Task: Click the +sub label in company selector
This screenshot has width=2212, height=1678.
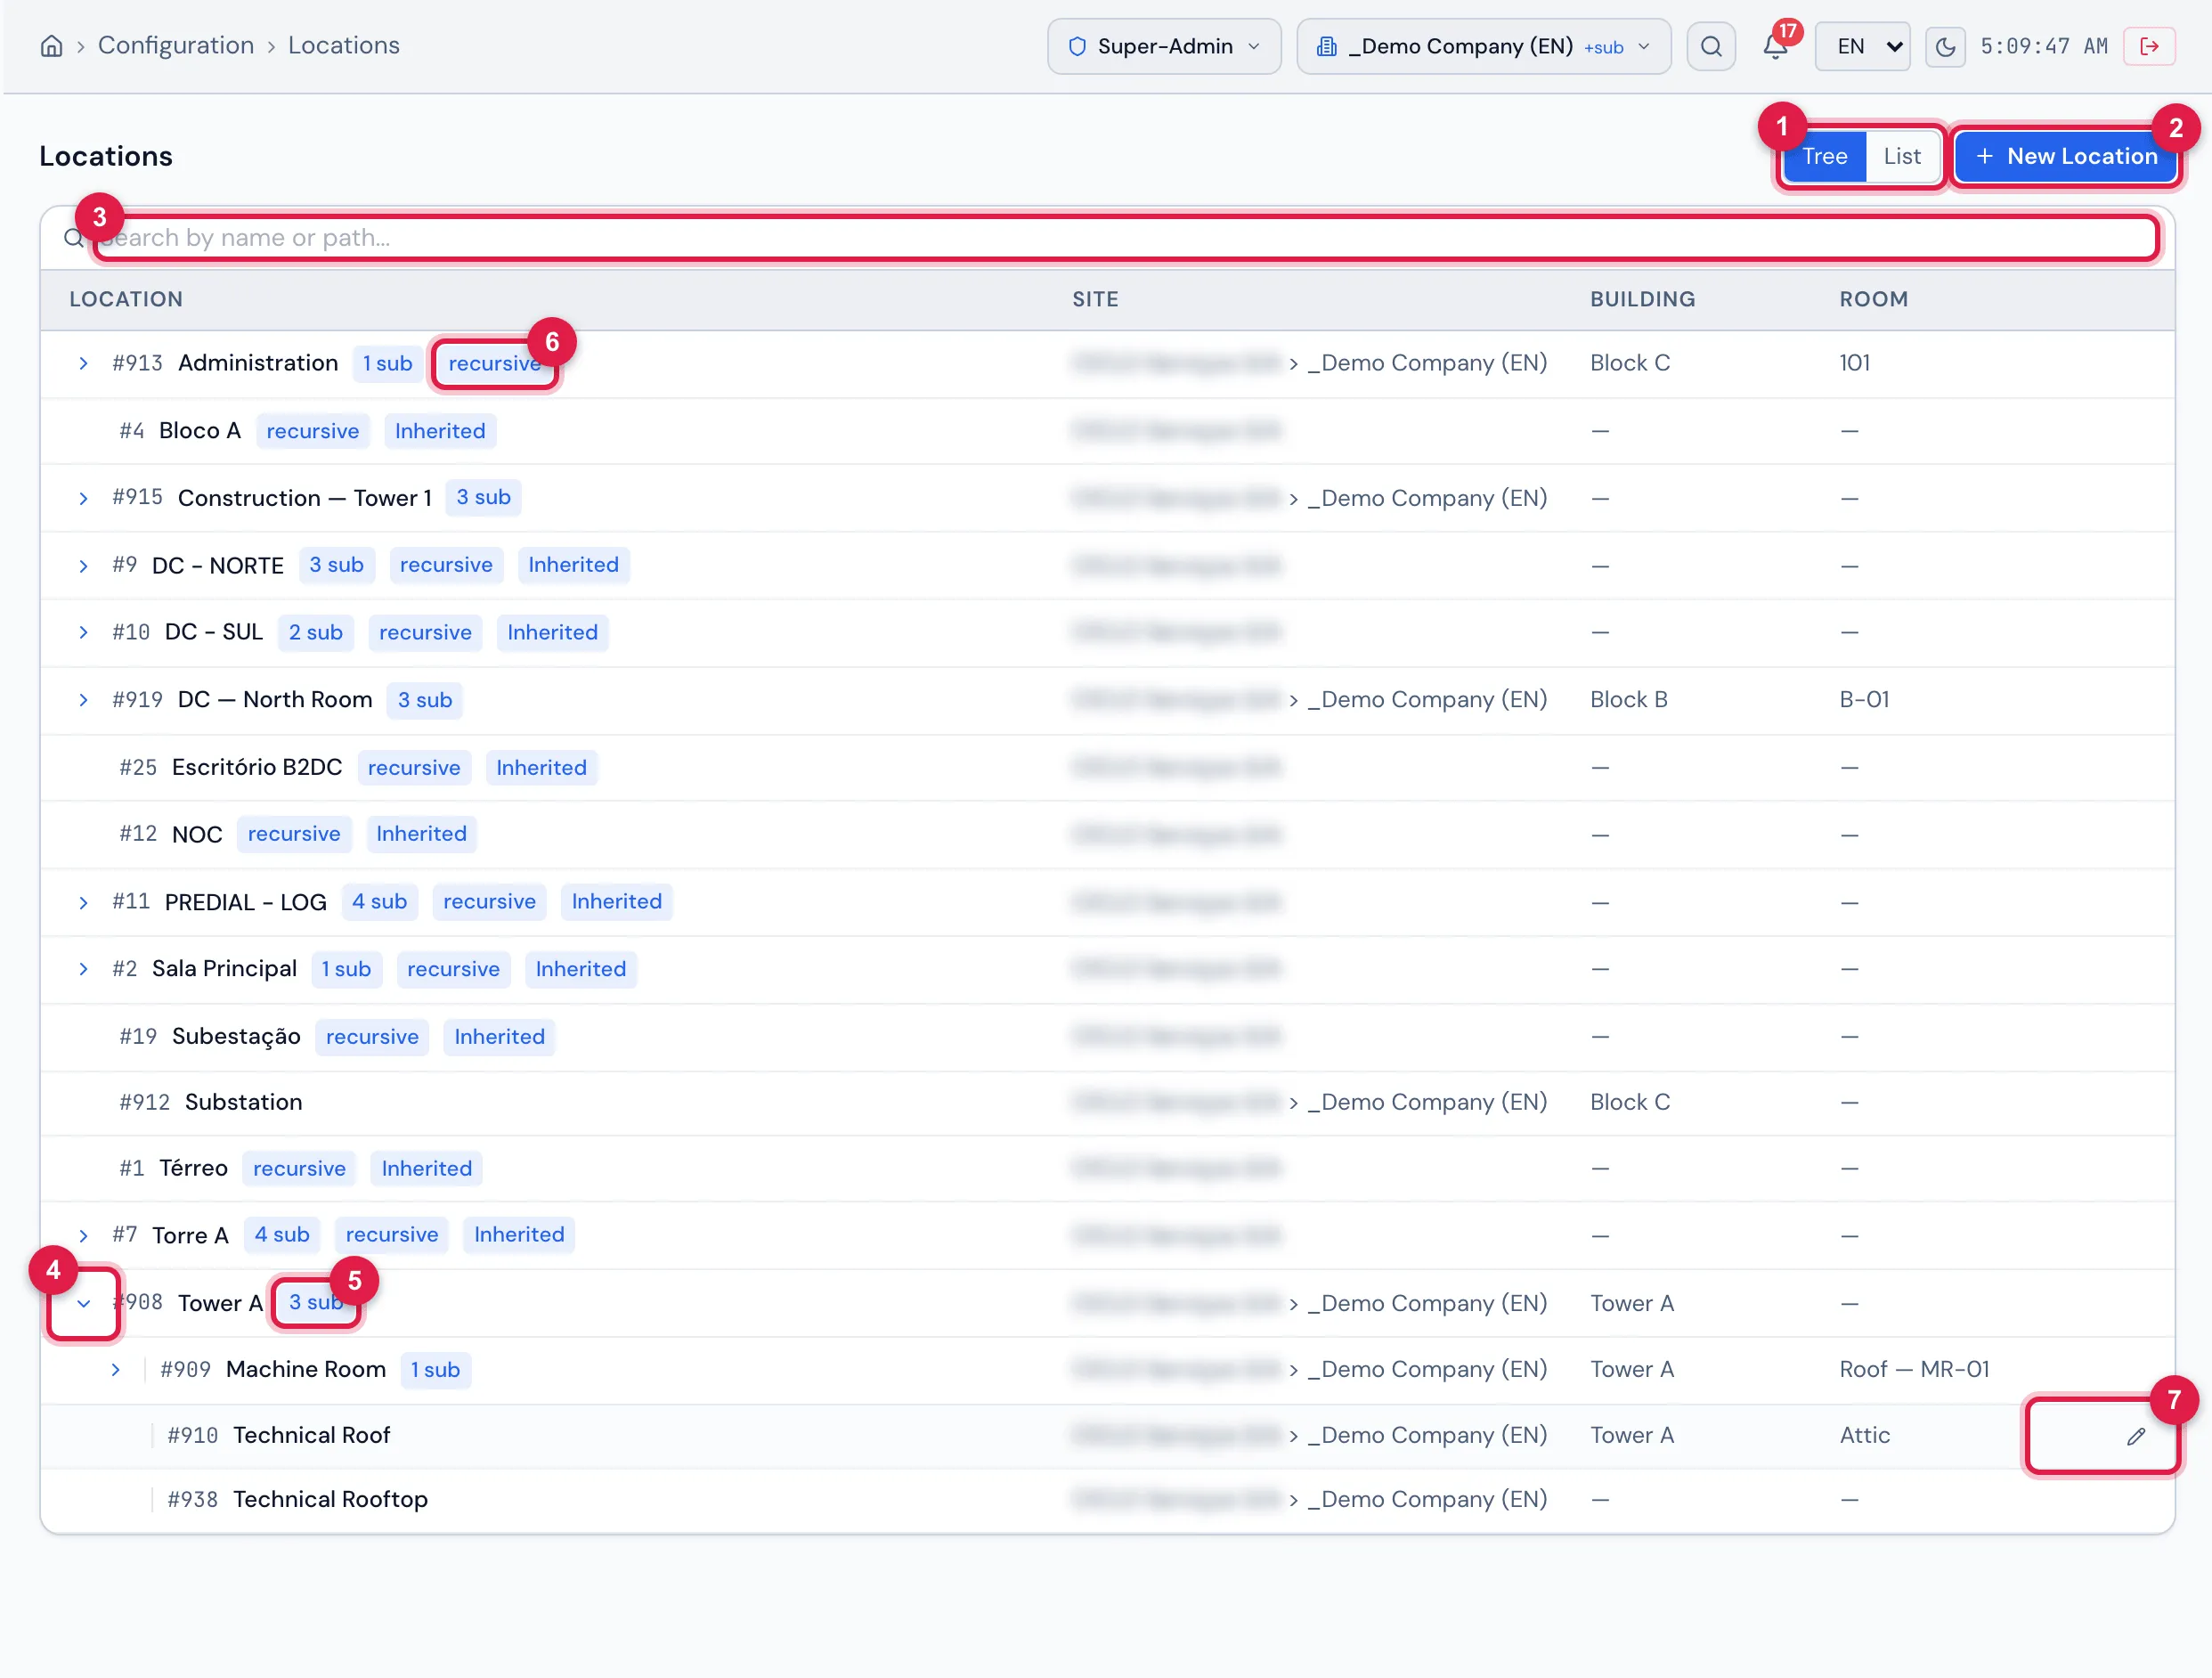Action: [x=1603, y=47]
